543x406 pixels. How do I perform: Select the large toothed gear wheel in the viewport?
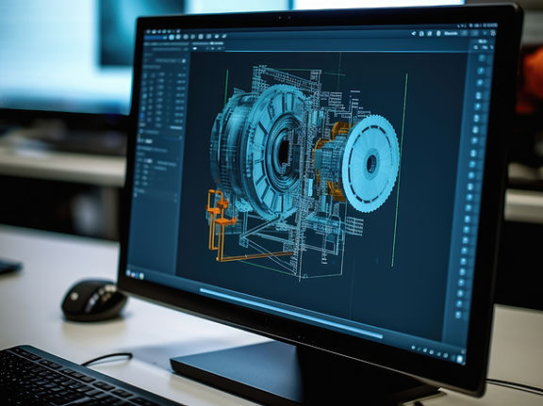(x=371, y=163)
